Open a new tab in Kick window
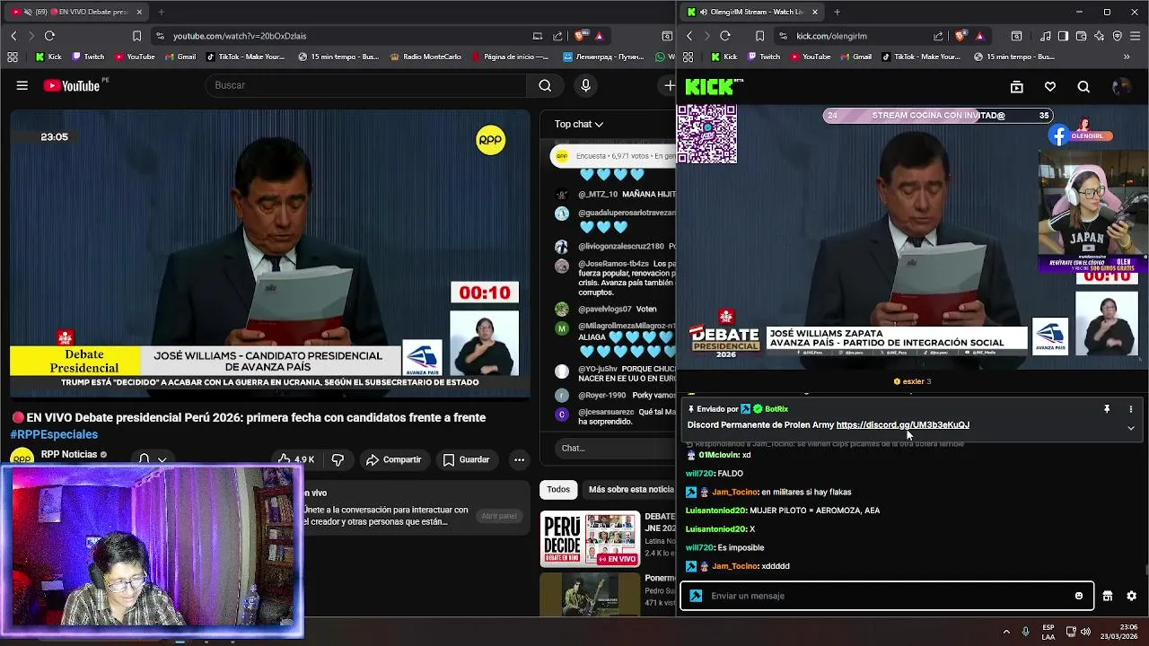 coord(837,12)
